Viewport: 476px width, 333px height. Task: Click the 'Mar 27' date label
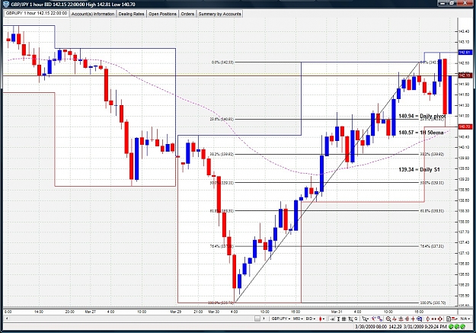coord(90,312)
